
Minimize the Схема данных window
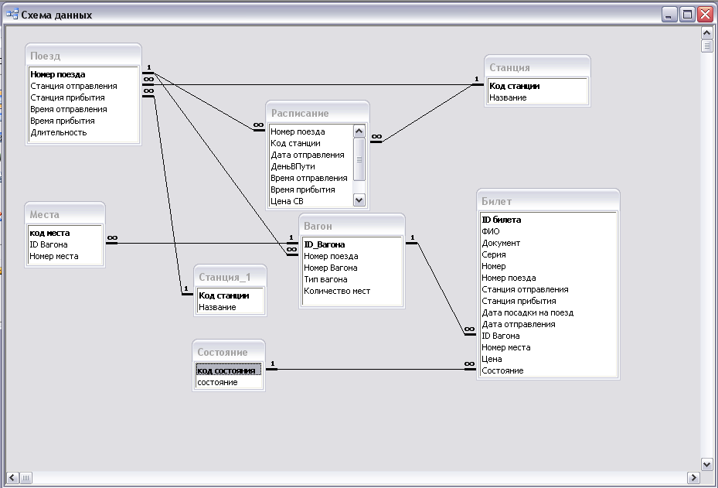click(x=669, y=15)
